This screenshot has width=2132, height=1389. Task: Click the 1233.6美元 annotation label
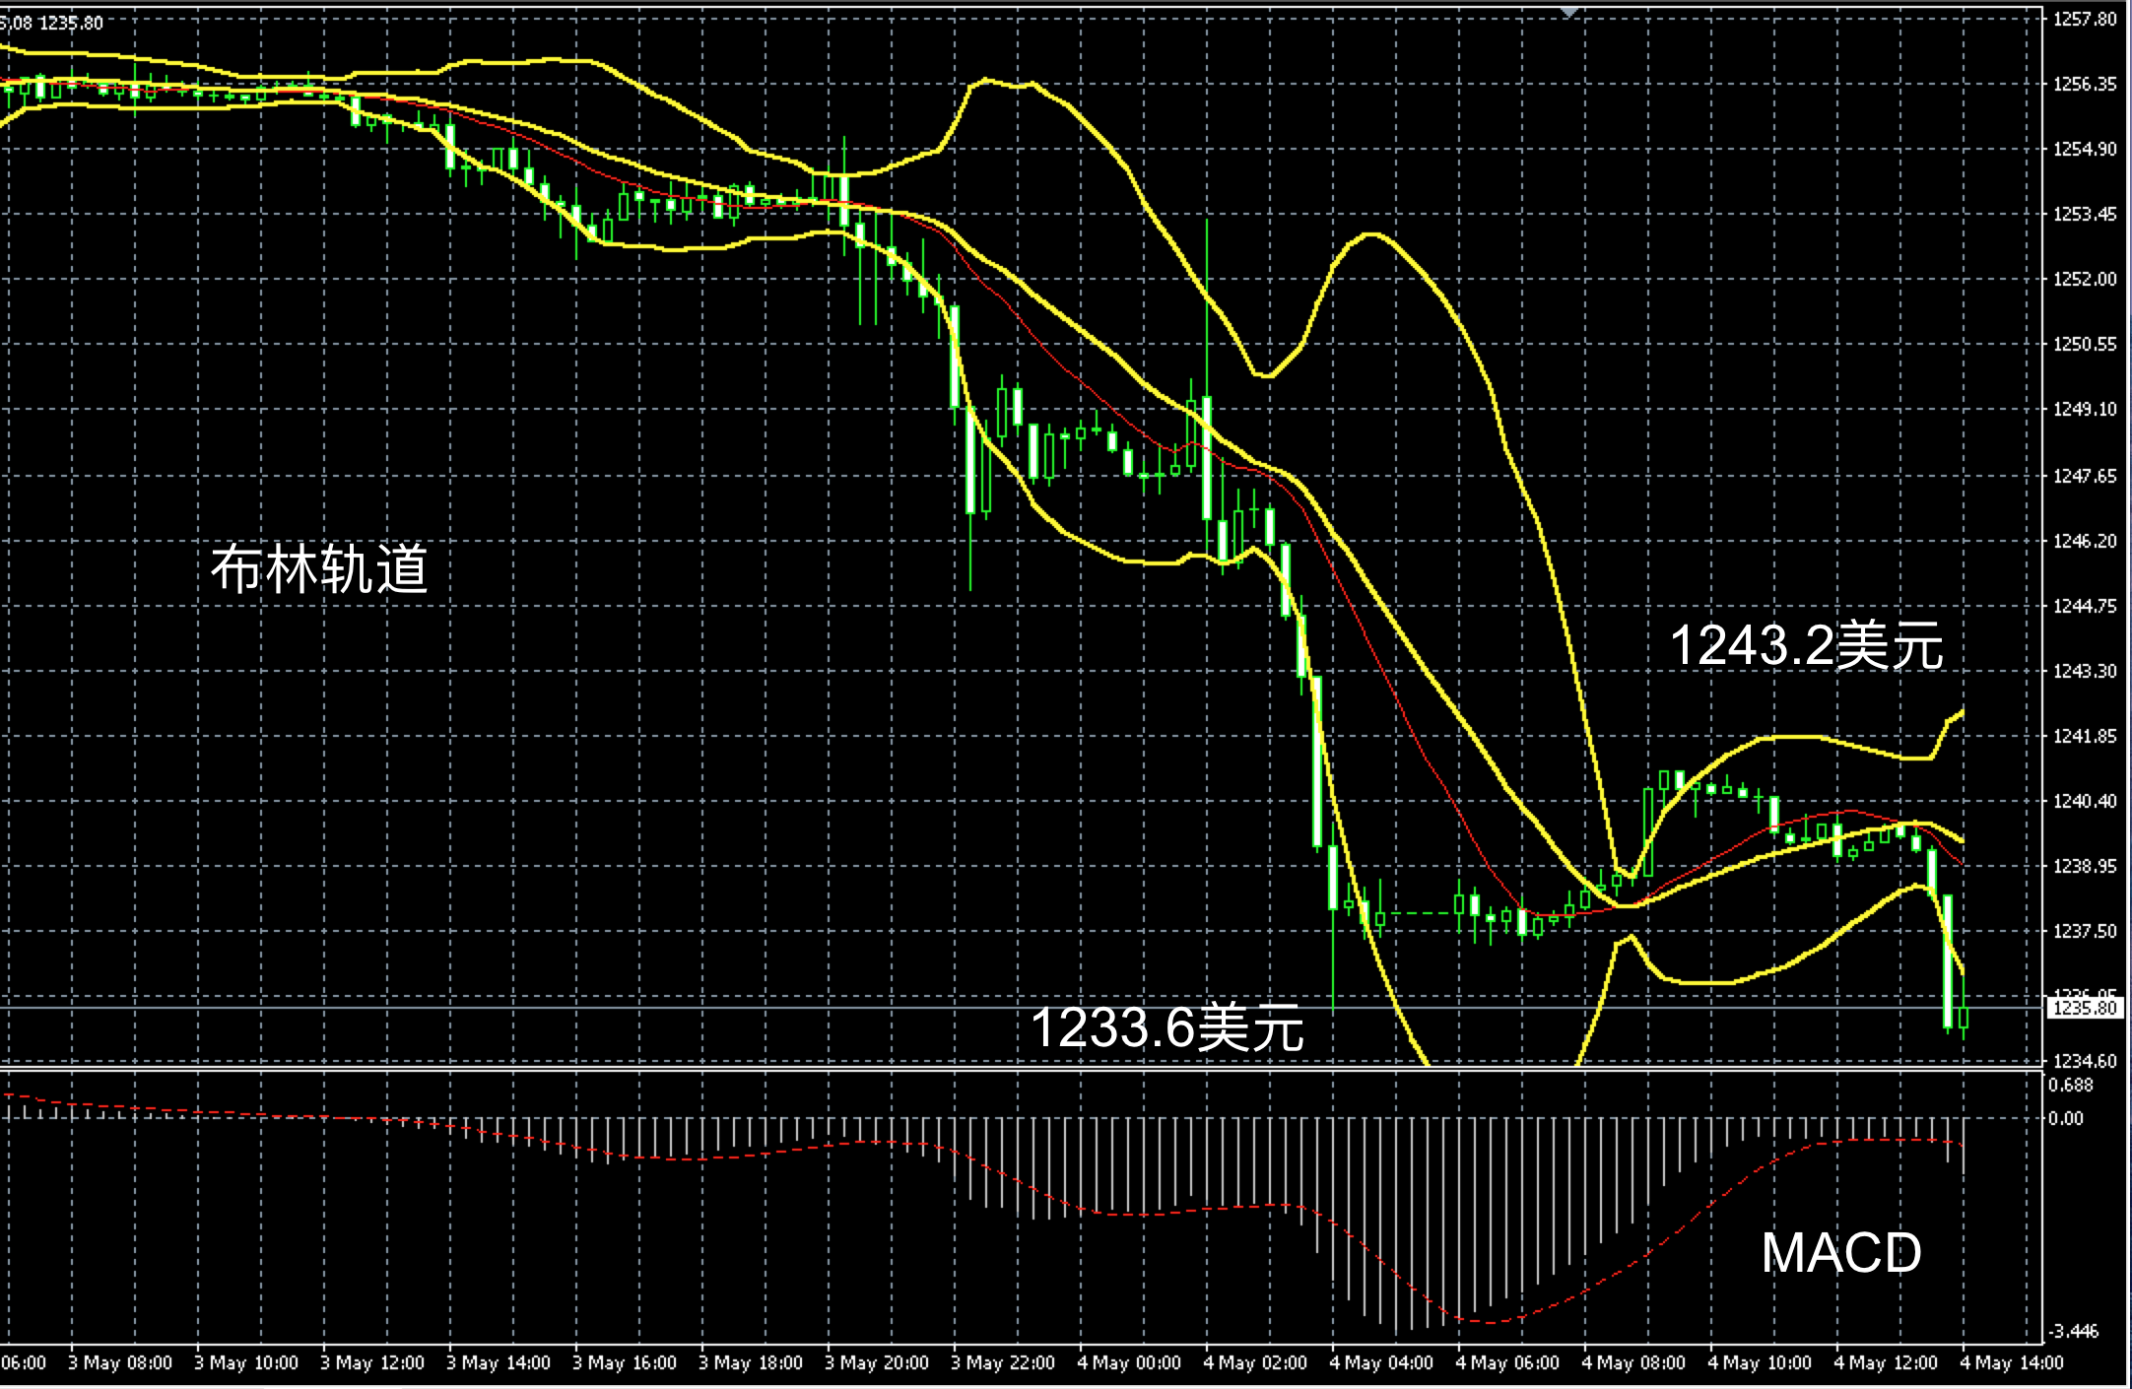(x=1166, y=1027)
